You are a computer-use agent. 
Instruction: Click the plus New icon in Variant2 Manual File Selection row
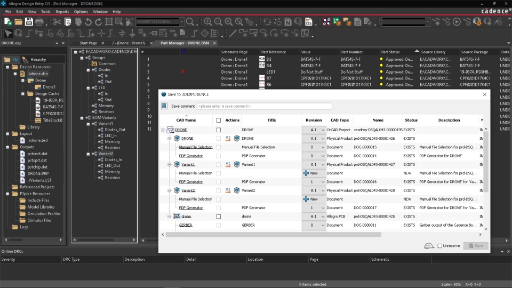306,199
